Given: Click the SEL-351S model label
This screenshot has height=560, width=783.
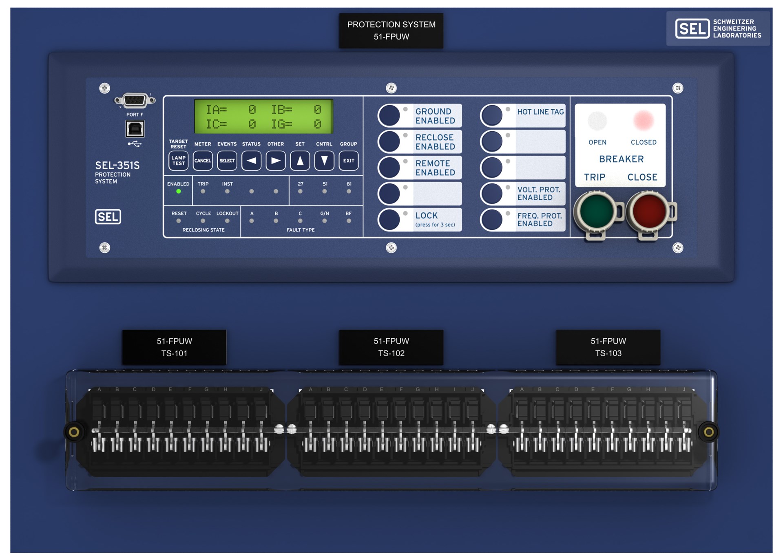Looking at the screenshot, I should point(117,165).
